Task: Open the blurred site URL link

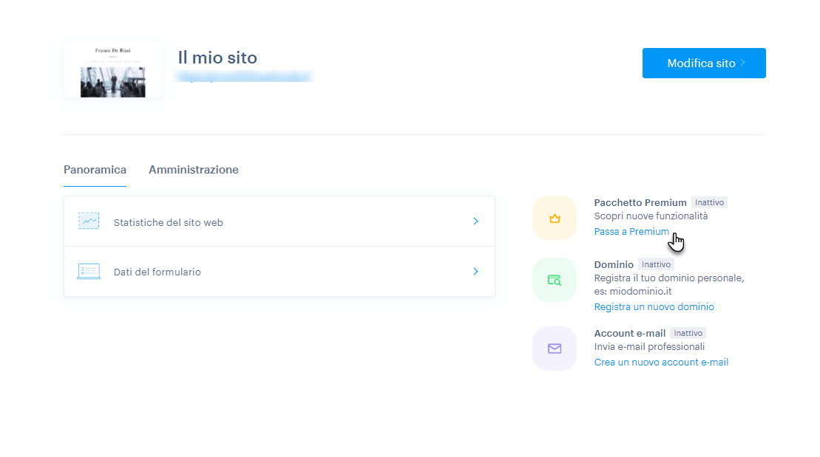Action: pos(243,78)
